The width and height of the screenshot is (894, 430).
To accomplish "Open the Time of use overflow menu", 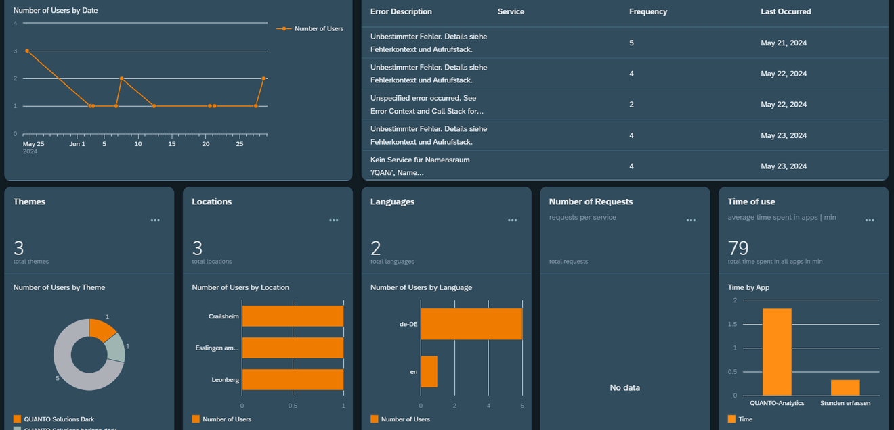I will [x=870, y=220].
